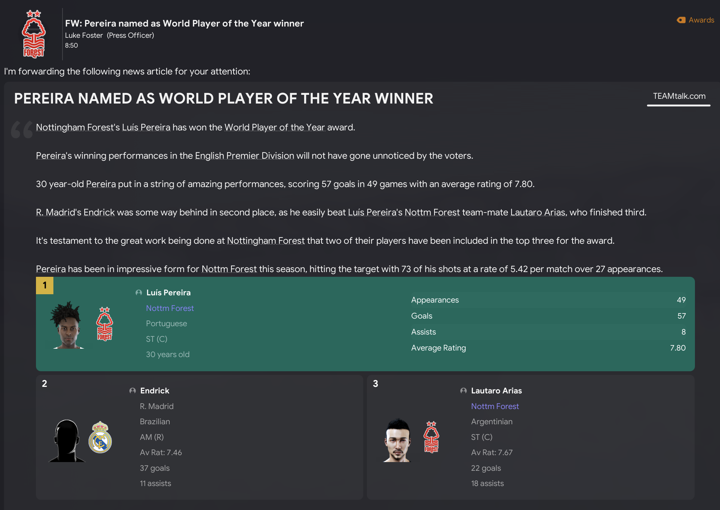Click Nottm Forest under Luís Pereira's name

(x=170, y=308)
